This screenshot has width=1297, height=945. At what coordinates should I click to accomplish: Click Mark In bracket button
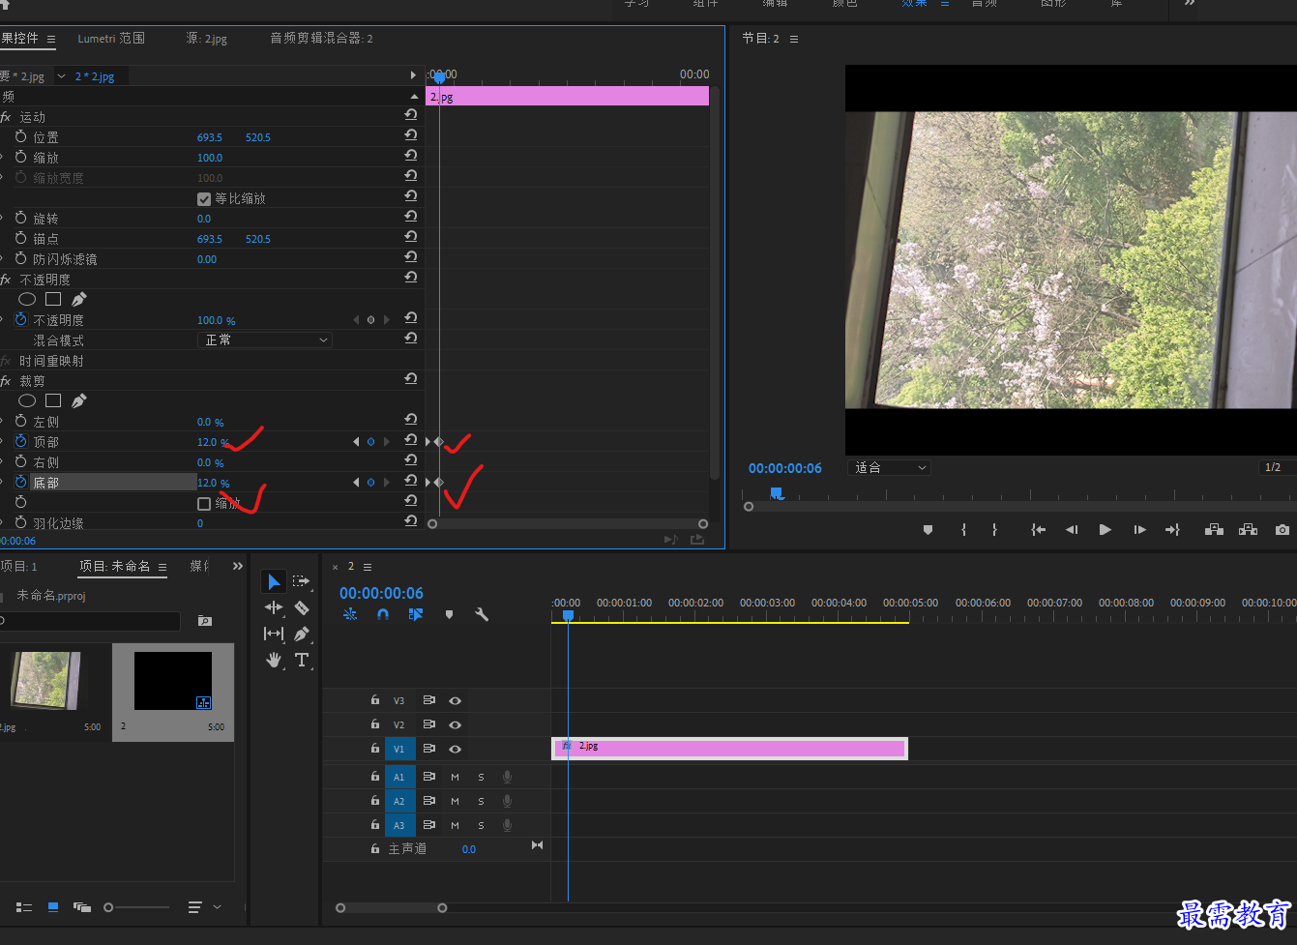coord(963,529)
